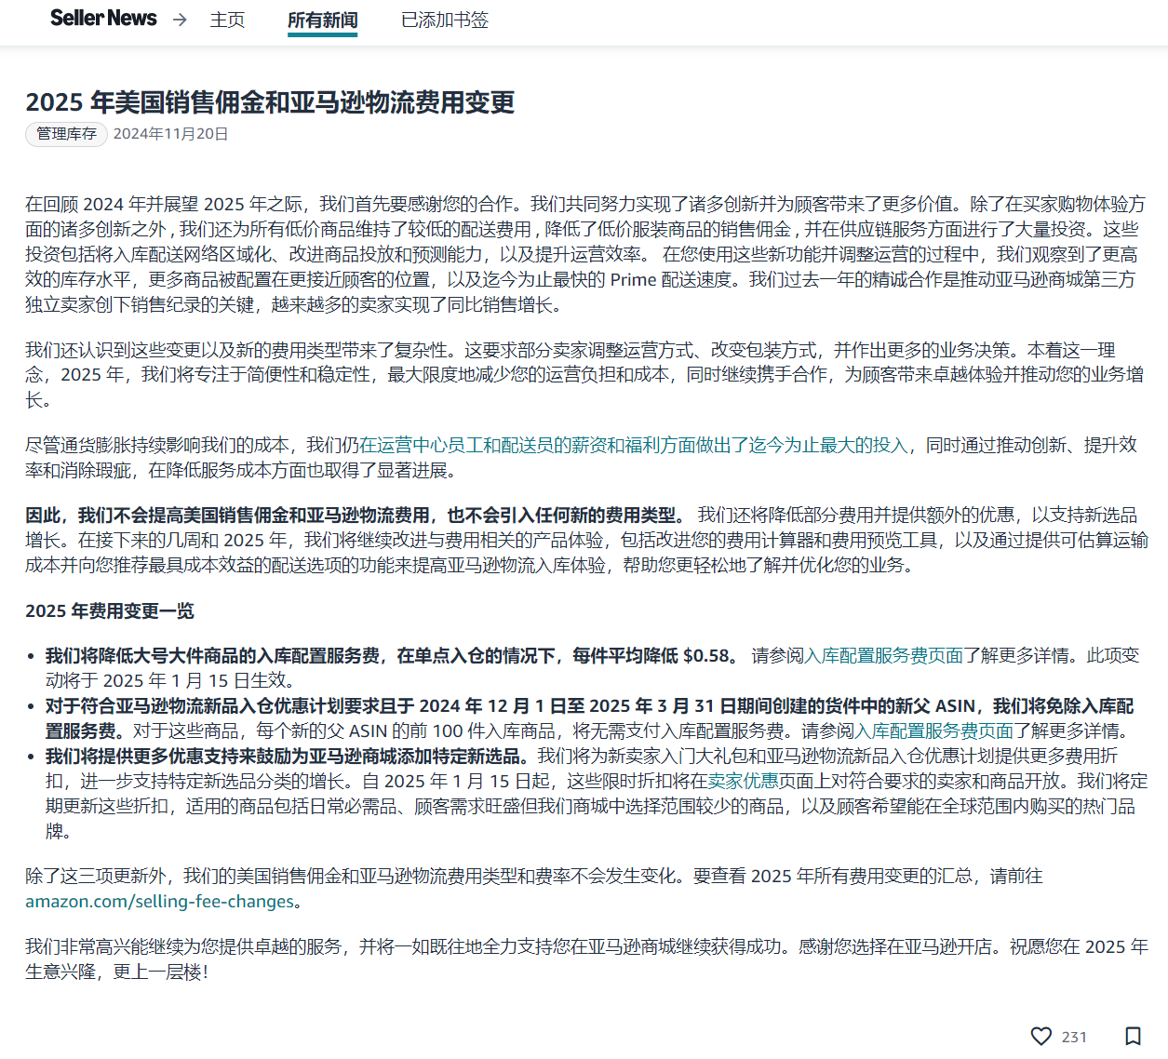Bookmark this article with bookmark icon

coord(1133,1037)
